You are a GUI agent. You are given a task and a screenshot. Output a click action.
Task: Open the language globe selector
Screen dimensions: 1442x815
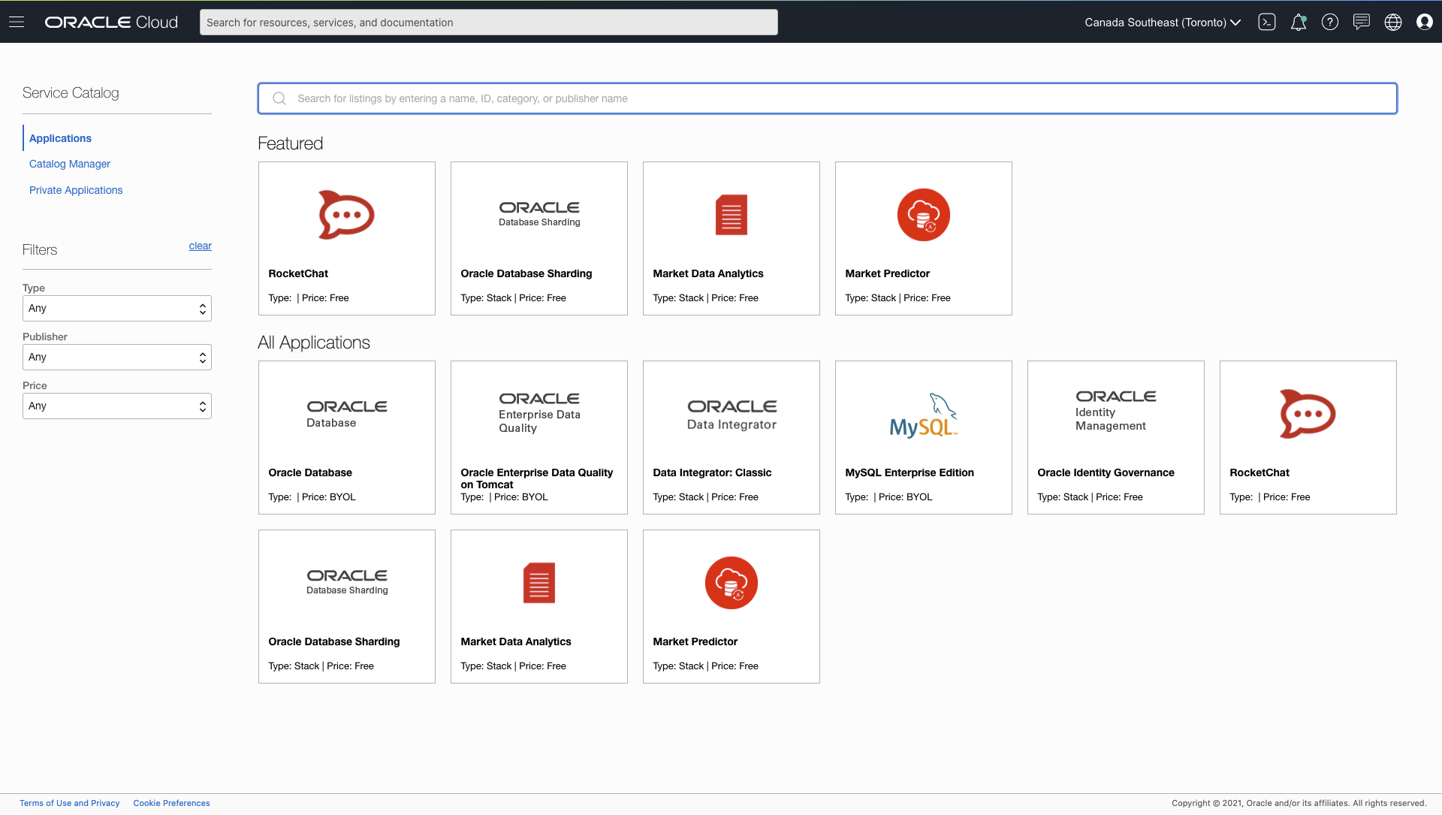click(x=1393, y=22)
